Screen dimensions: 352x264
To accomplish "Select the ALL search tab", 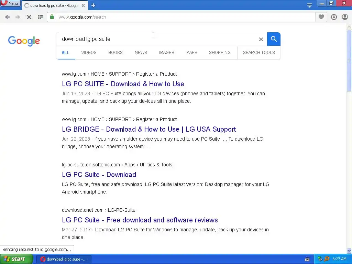I will [x=65, y=53].
